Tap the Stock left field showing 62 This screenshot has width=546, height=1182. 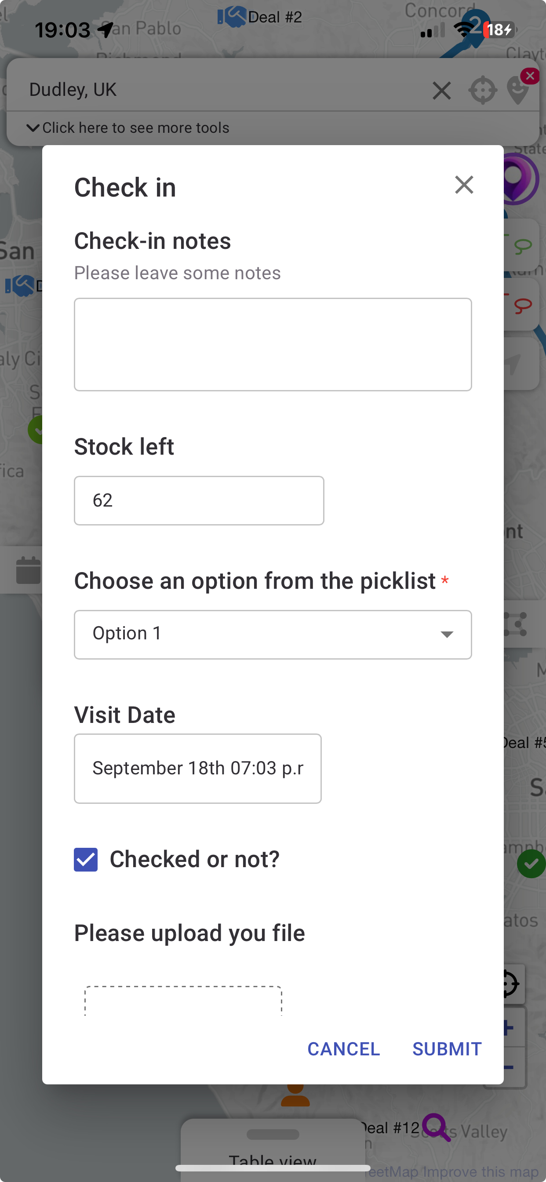click(x=199, y=500)
